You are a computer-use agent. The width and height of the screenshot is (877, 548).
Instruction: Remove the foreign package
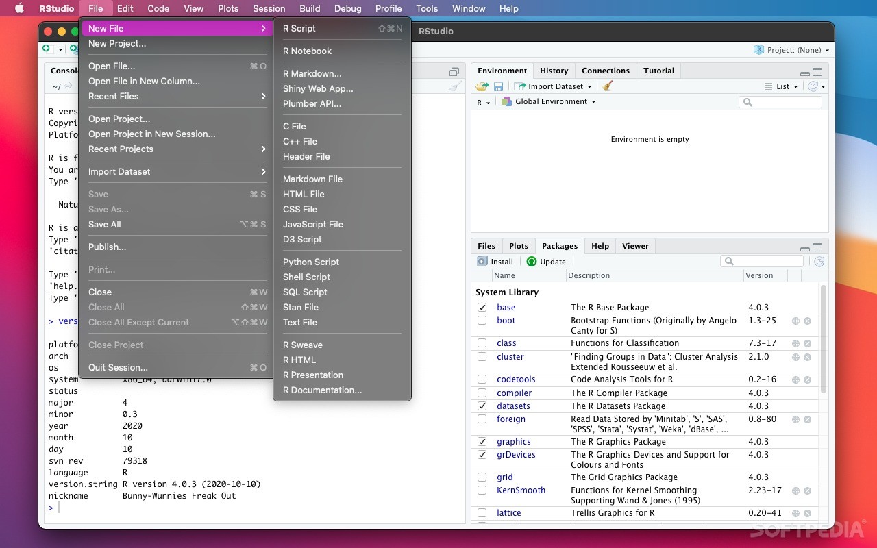tap(807, 419)
